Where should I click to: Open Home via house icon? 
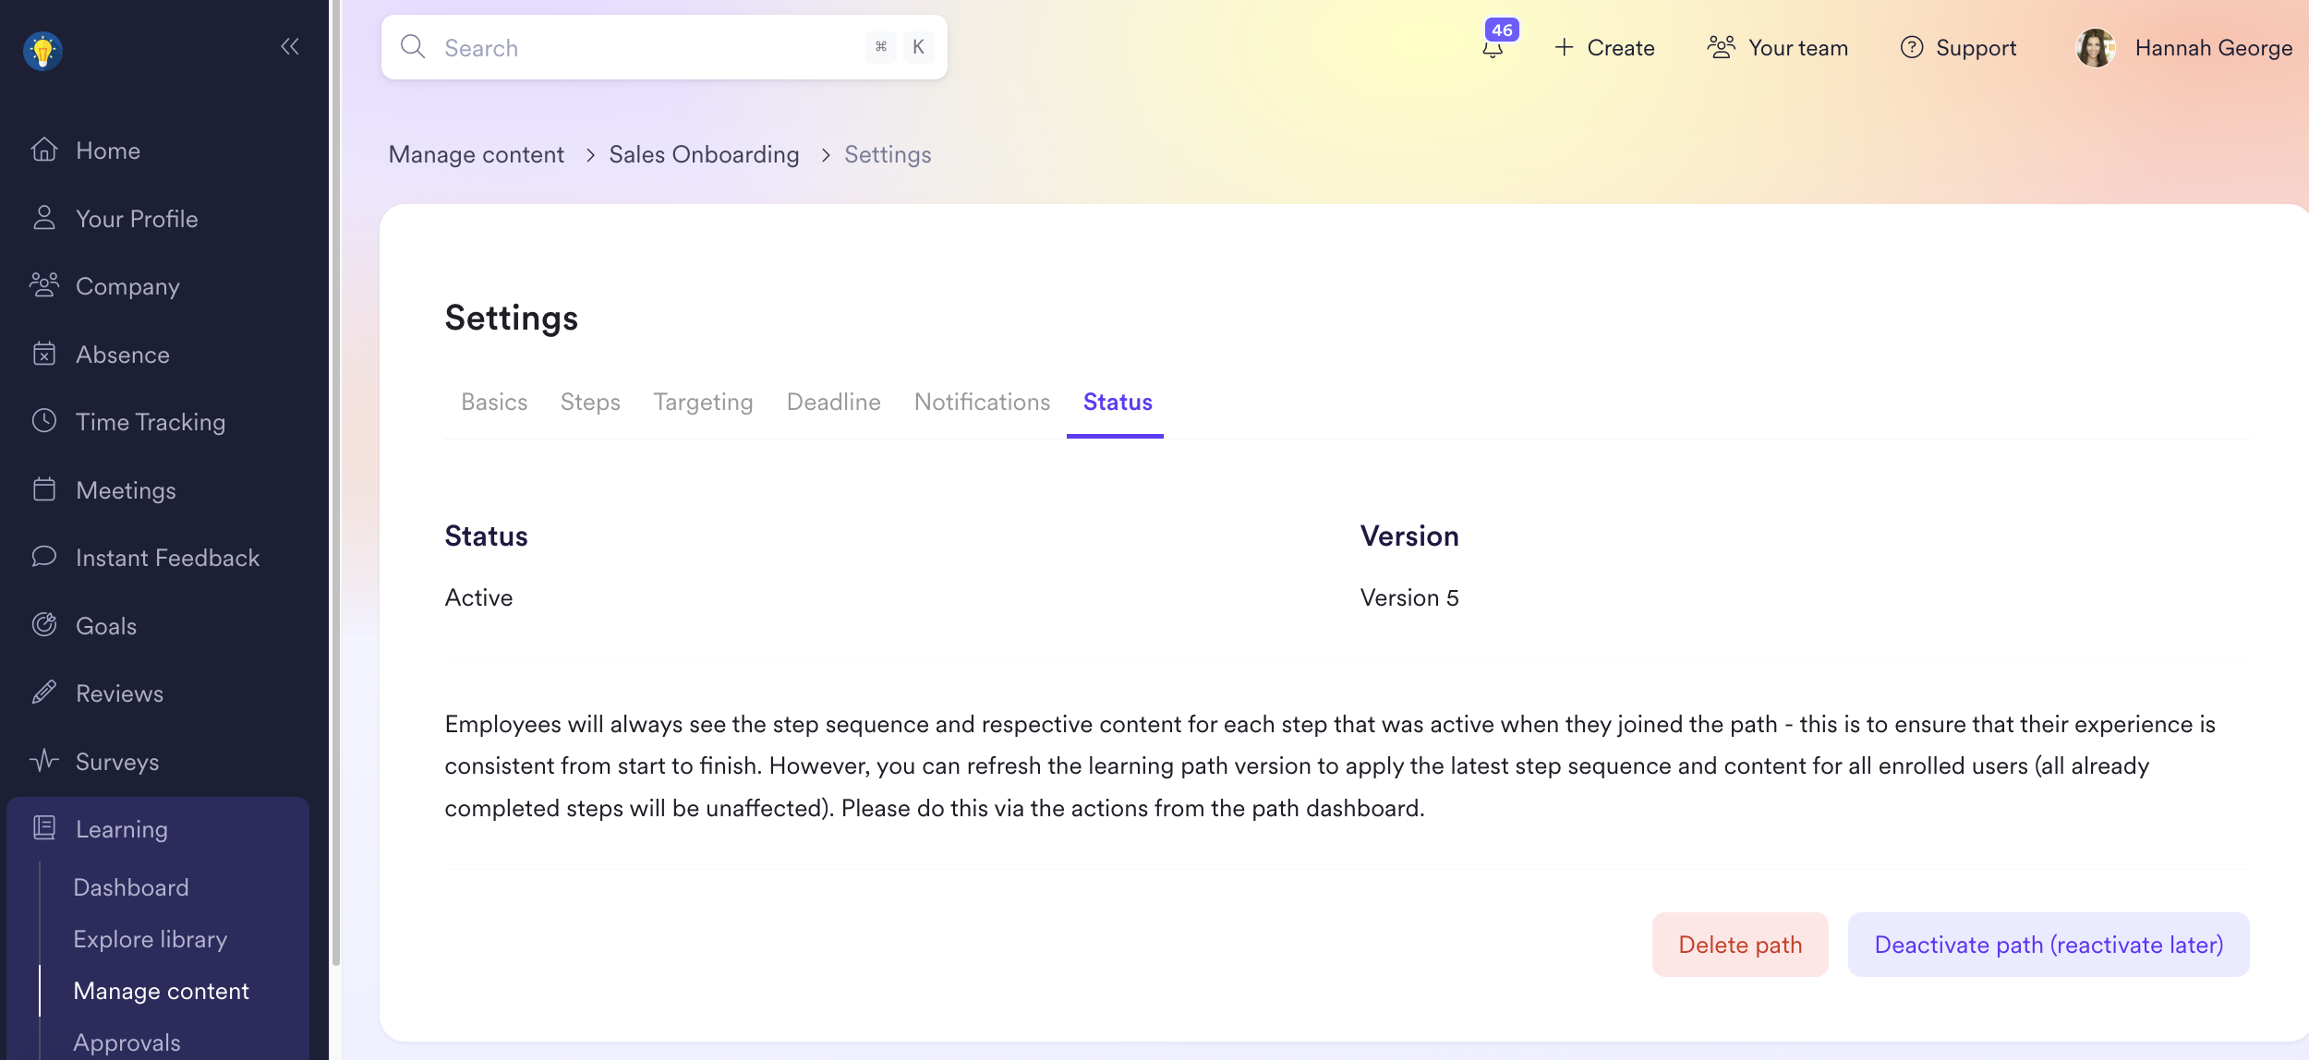(x=44, y=151)
